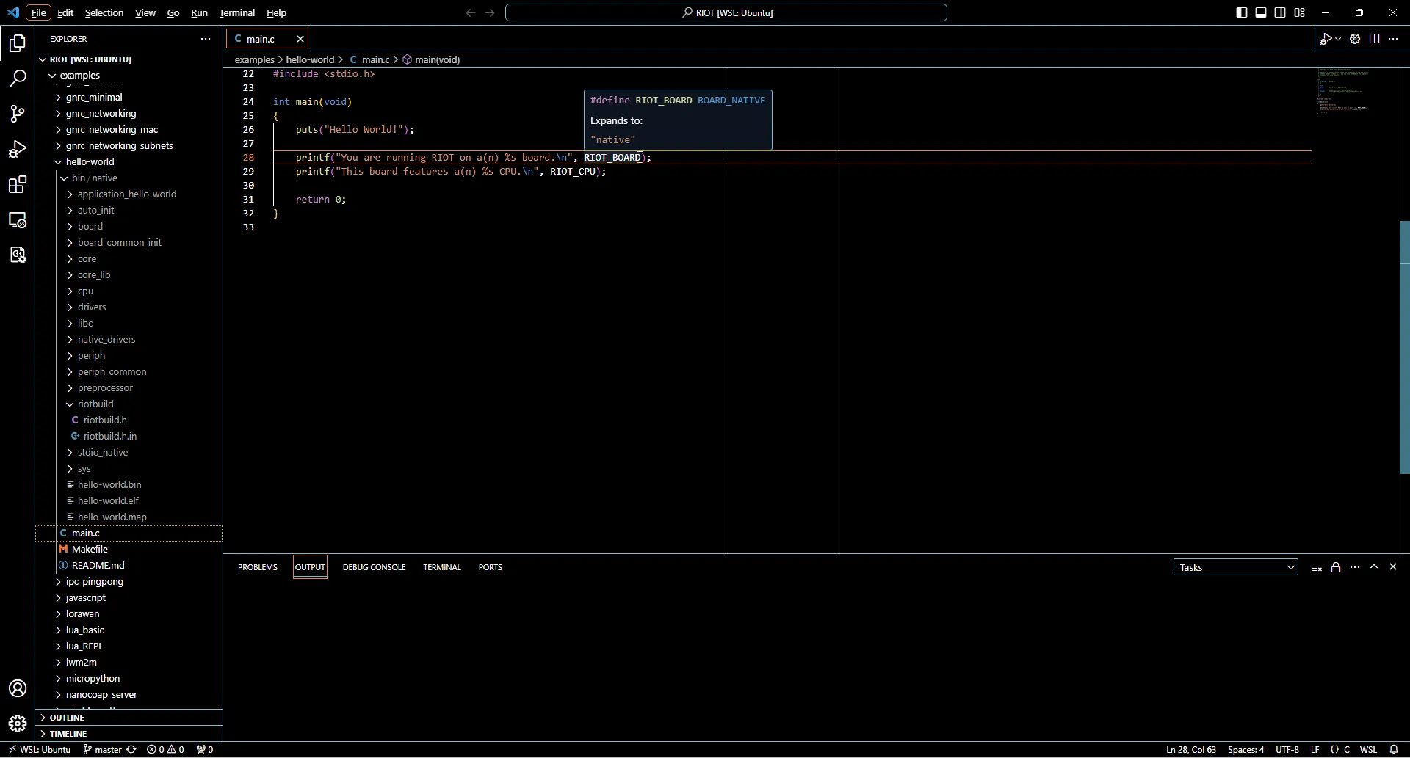
Task: Open the Terminal menu
Action: coord(238,12)
